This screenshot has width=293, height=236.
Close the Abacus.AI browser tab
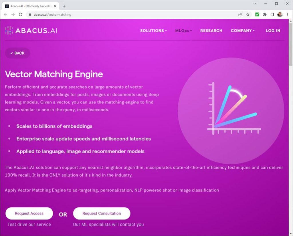(55, 6)
